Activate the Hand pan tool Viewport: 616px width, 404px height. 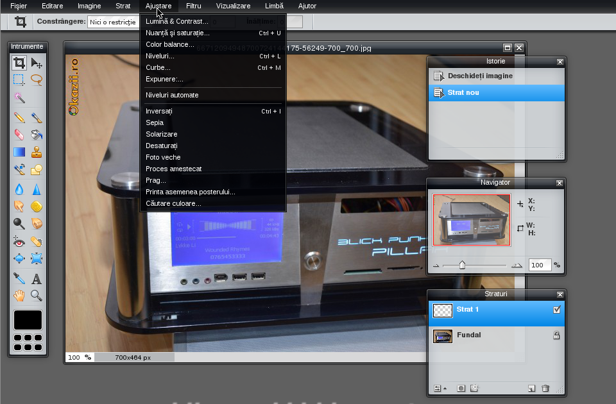coord(19,295)
